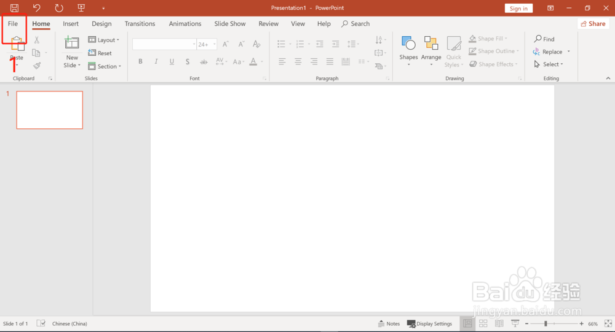Open the Review tab
Screen dimensions: 615x332
point(269,24)
